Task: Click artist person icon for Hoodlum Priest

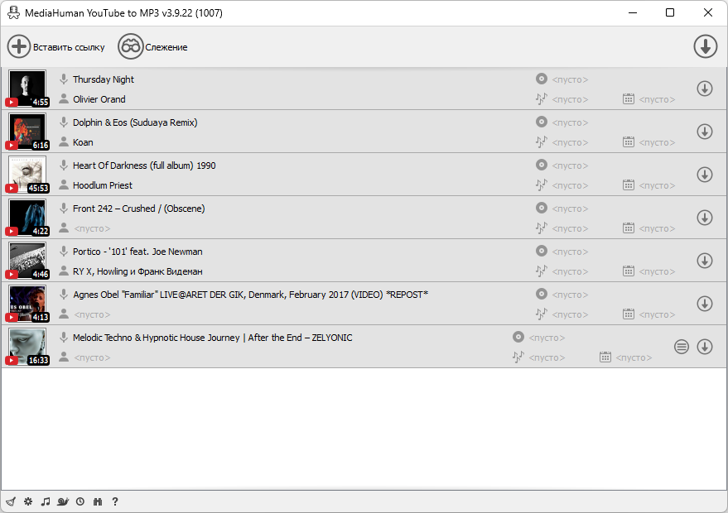Action: point(64,185)
